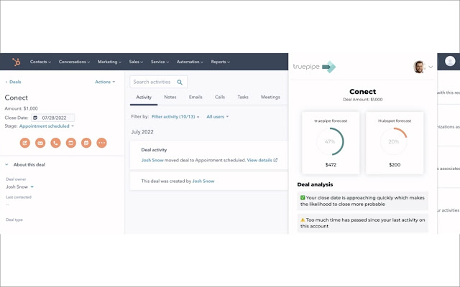Screen dimensions: 460x287
Task: Open the Actions dropdown
Action: click(x=105, y=82)
